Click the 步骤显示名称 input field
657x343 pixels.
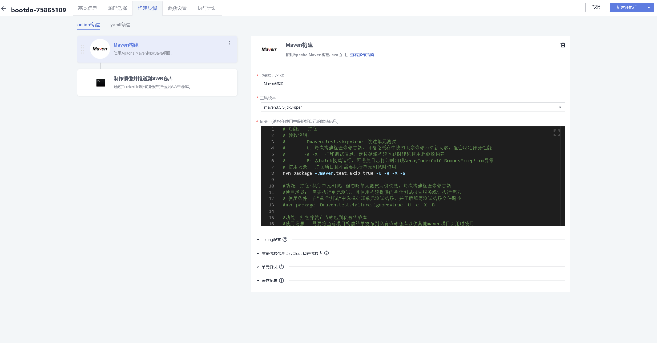[413, 84]
